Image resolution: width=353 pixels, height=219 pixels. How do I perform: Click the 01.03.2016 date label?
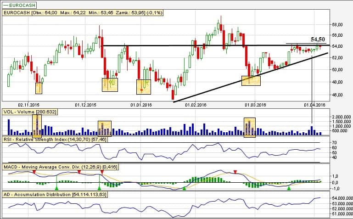coord(255,104)
